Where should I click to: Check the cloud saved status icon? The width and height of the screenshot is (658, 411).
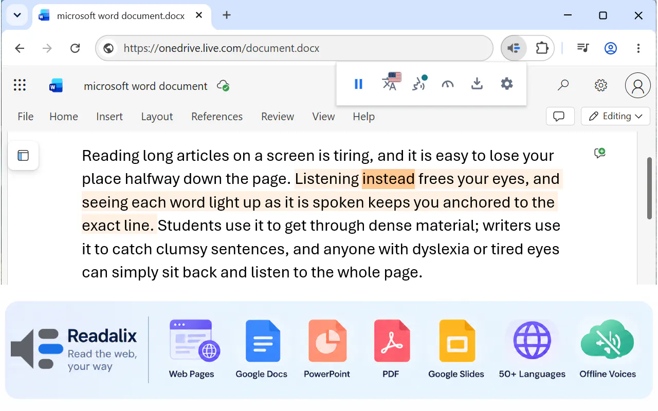point(223,86)
